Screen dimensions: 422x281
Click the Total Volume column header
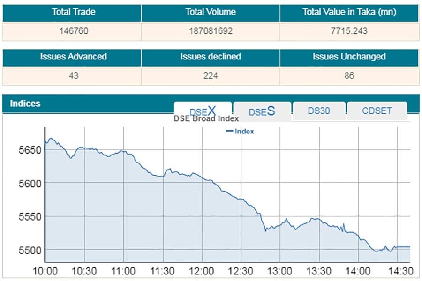pyautogui.click(x=210, y=12)
